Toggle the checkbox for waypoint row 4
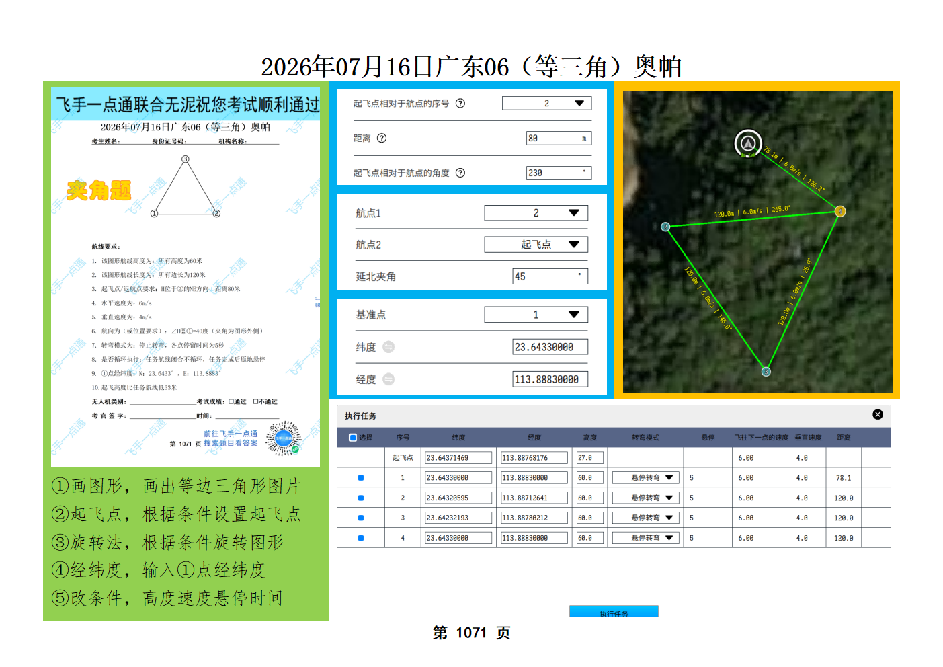 point(361,538)
